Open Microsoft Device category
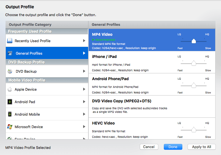The image size is (221, 155). pos(47,126)
